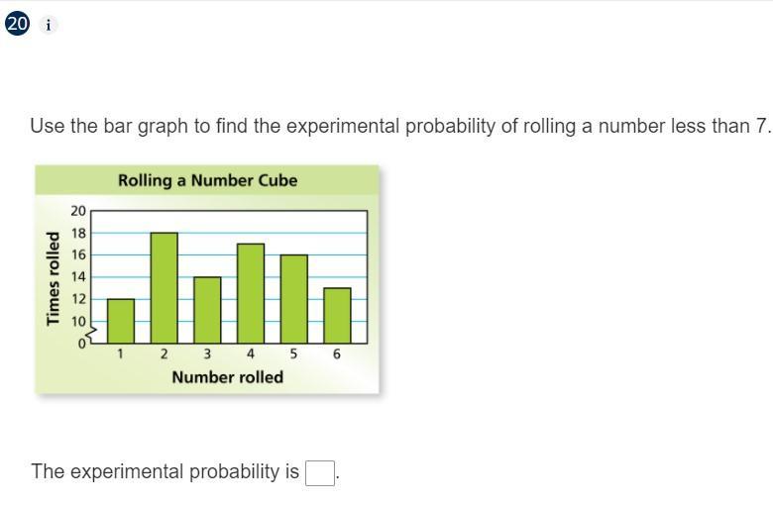
Task: Select the 18 tick label on the vertical axis
Action: tap(78, 233)
